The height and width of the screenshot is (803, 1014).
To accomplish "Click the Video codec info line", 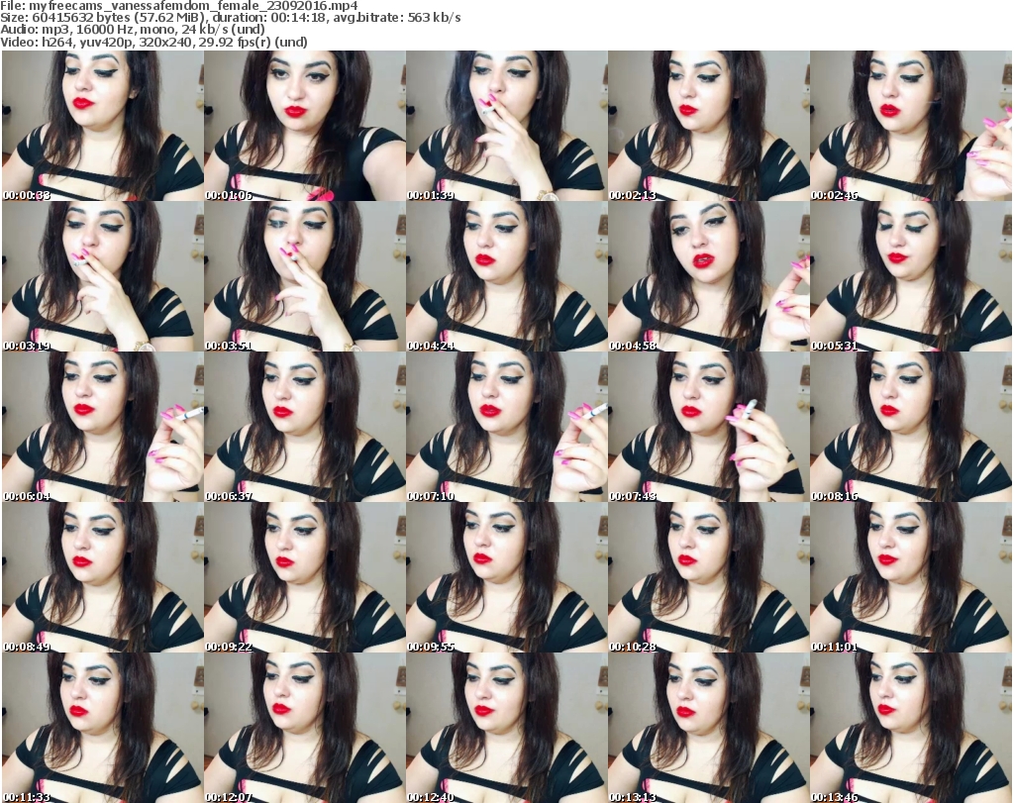I will click(153, 43).
